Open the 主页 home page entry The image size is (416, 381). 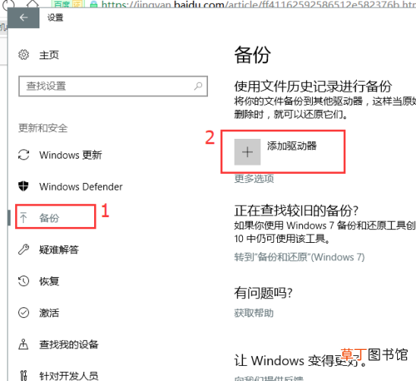tap(49, 55)
